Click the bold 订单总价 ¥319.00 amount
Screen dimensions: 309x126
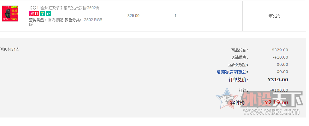(x=278, y=80)
